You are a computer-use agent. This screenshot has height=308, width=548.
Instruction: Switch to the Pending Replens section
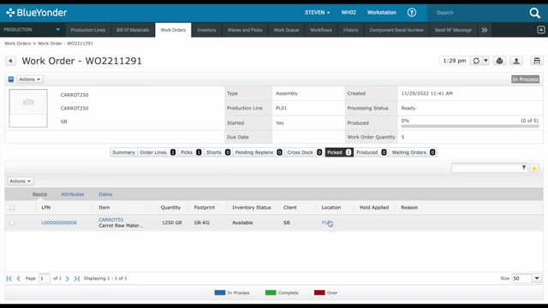[x=259, y=152]
